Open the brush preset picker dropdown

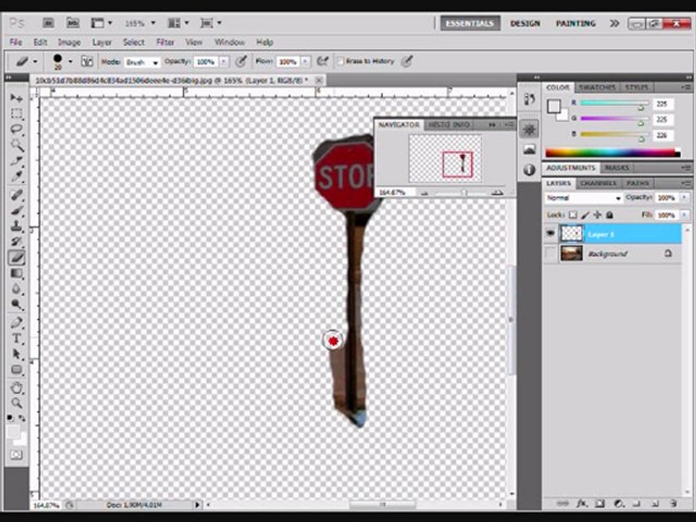[71, 62]
